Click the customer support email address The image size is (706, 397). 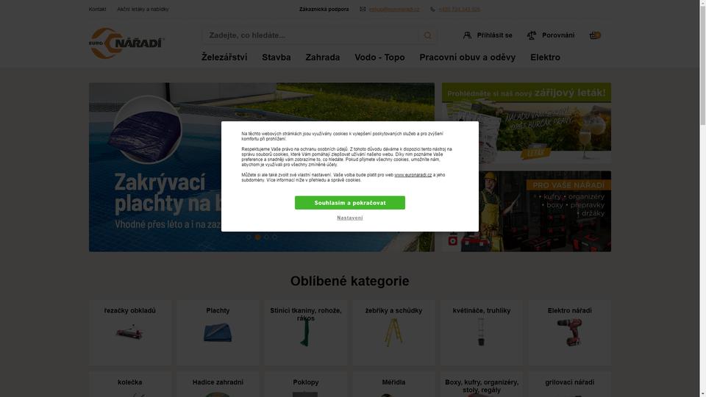tap(394, 9)
